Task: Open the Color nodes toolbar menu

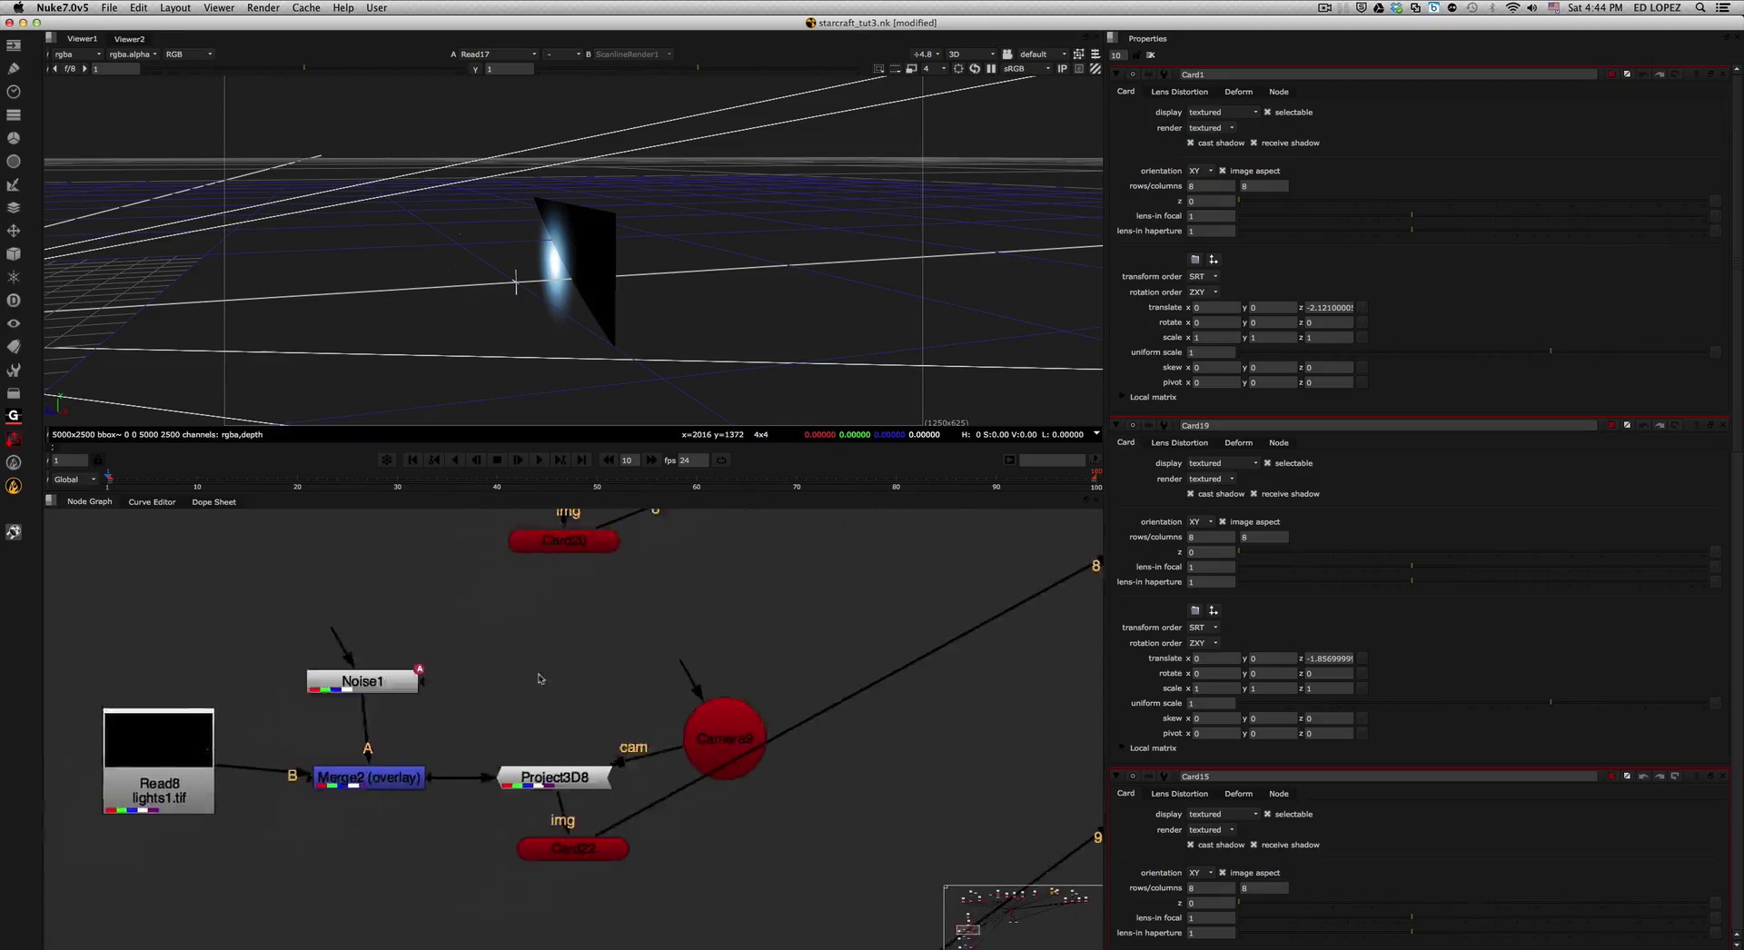Action: click(x=14, y=138)
